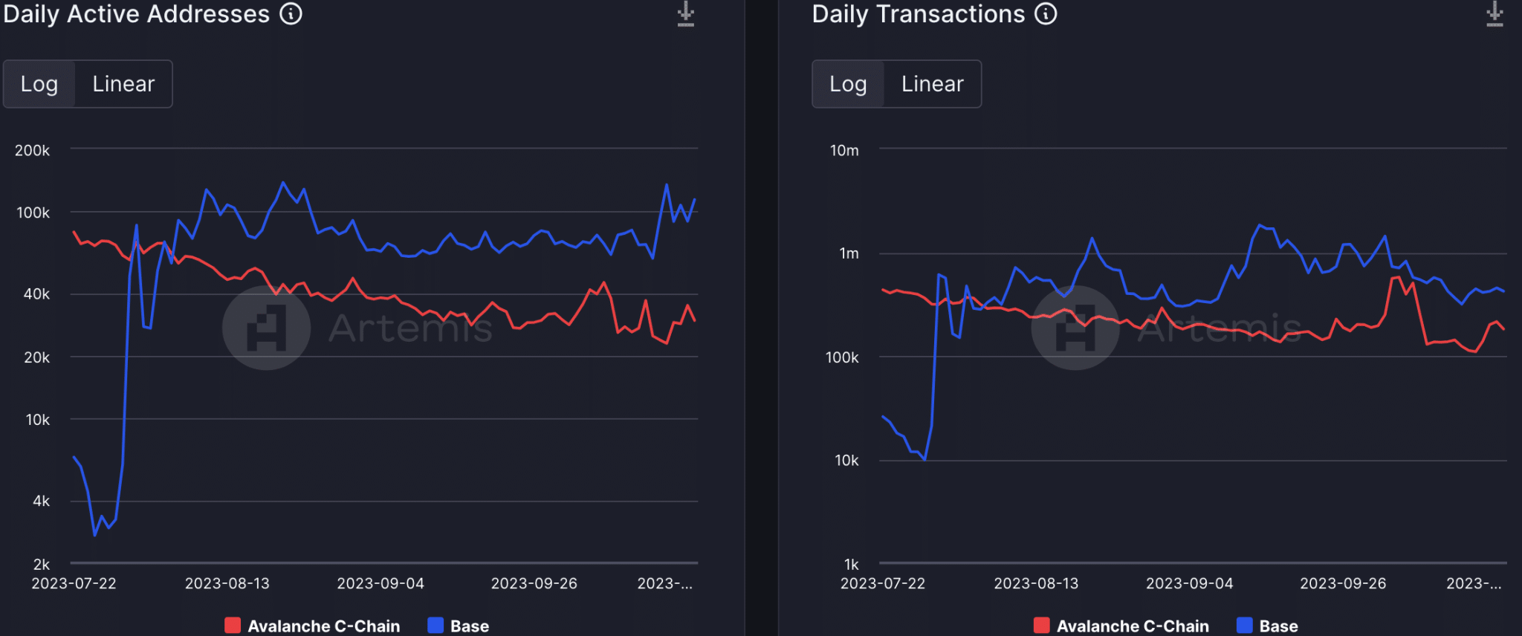The height and width of the screenshot is (636, 1522).
Task: Set Daily Transactions chart to Linear scale
Action: (932, 84)
